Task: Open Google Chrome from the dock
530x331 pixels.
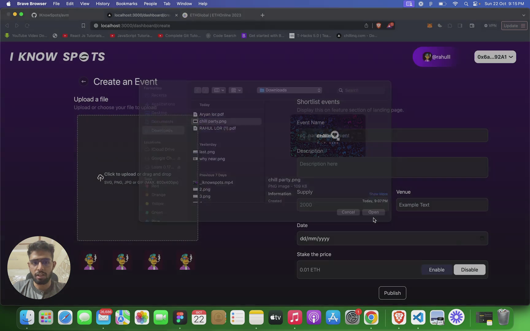Action: [371, 318]
